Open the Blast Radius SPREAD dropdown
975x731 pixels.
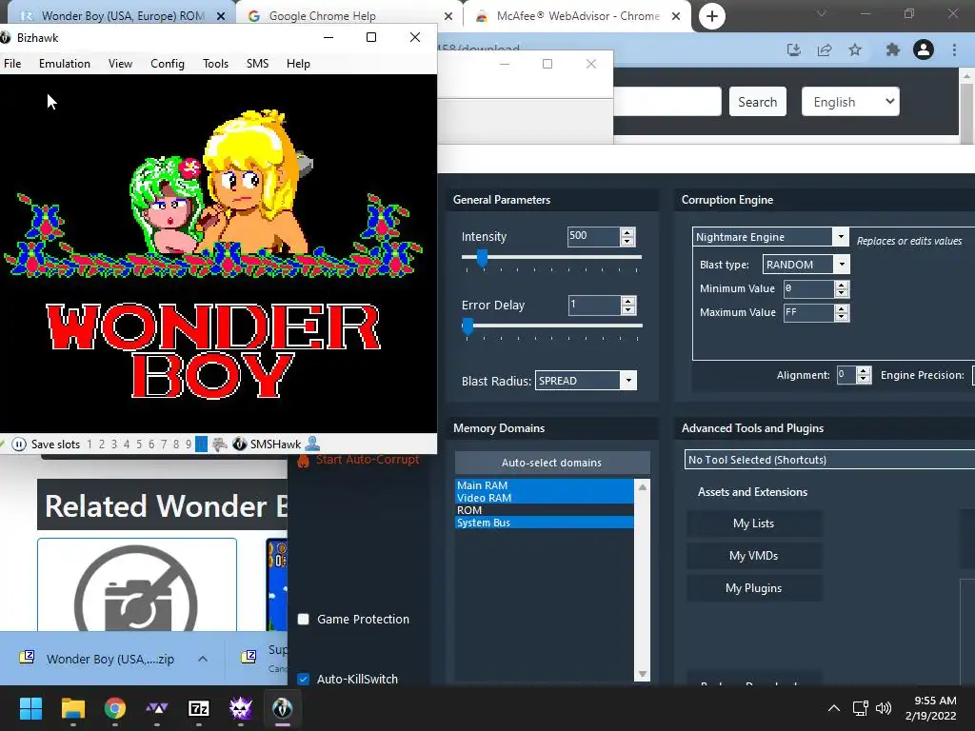[x=628, y=381]
